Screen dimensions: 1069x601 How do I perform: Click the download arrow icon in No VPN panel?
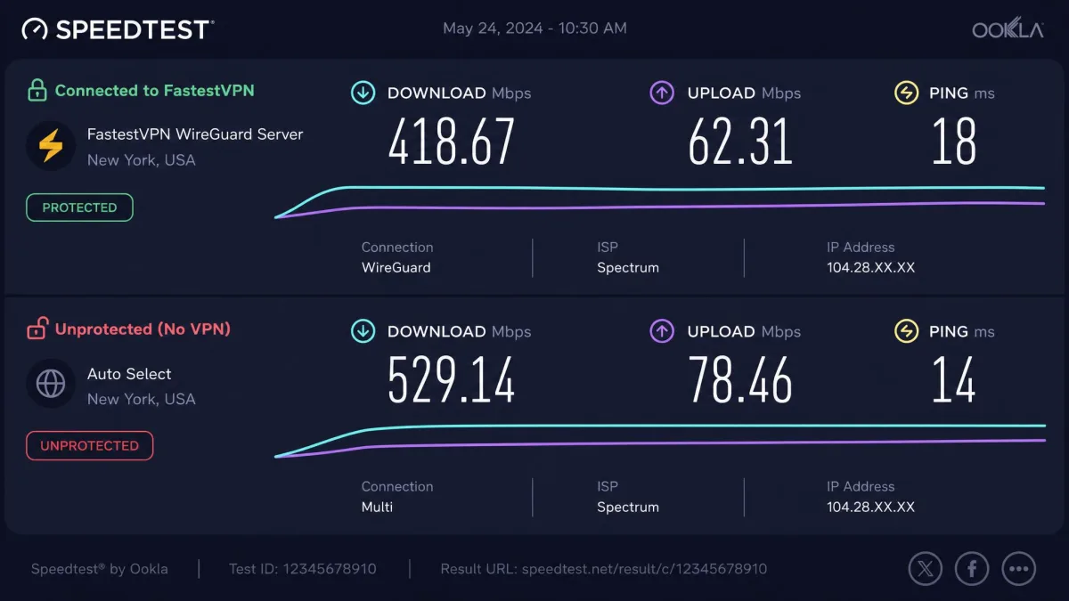pyautogui.click(x=363, y=331)
